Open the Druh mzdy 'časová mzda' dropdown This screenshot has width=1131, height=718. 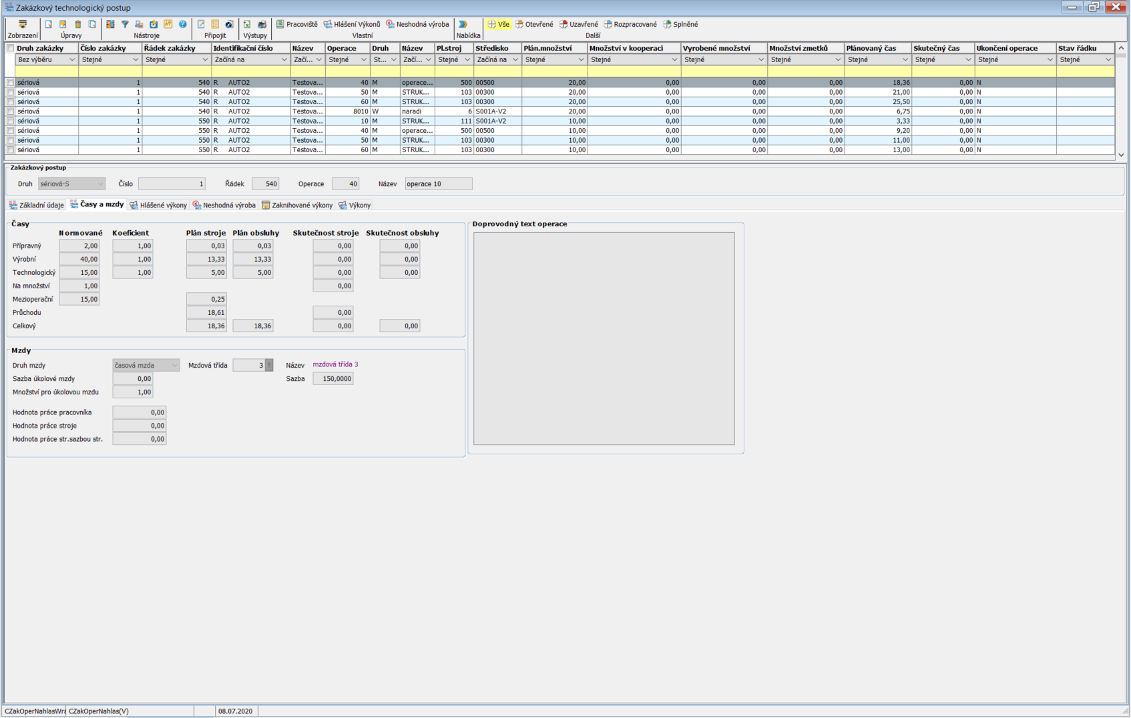[175, 366]
